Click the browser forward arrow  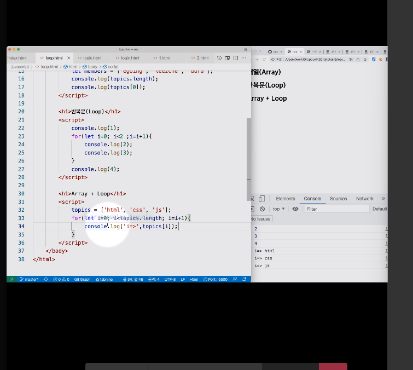click(257, 60)
